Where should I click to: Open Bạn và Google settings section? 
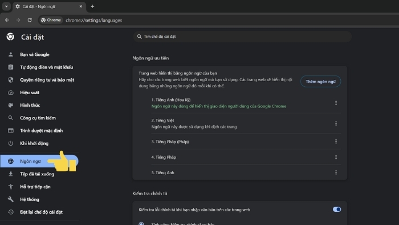coord(35,54)
